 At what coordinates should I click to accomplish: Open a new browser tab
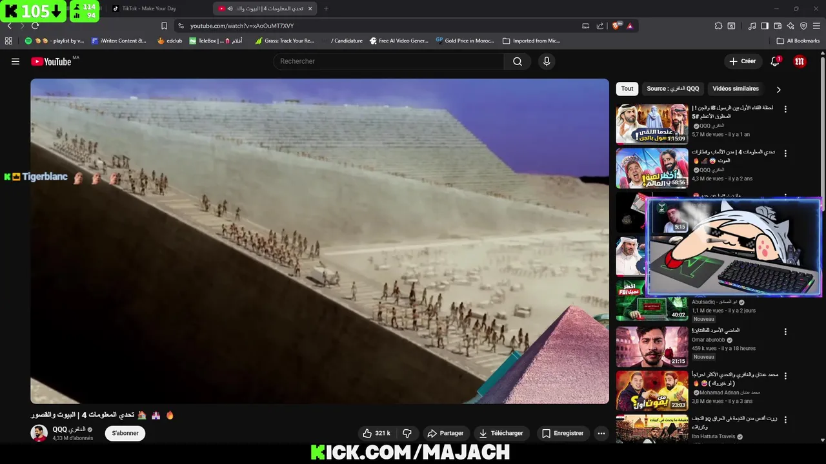pyautogui.click(x=326, y=8)
